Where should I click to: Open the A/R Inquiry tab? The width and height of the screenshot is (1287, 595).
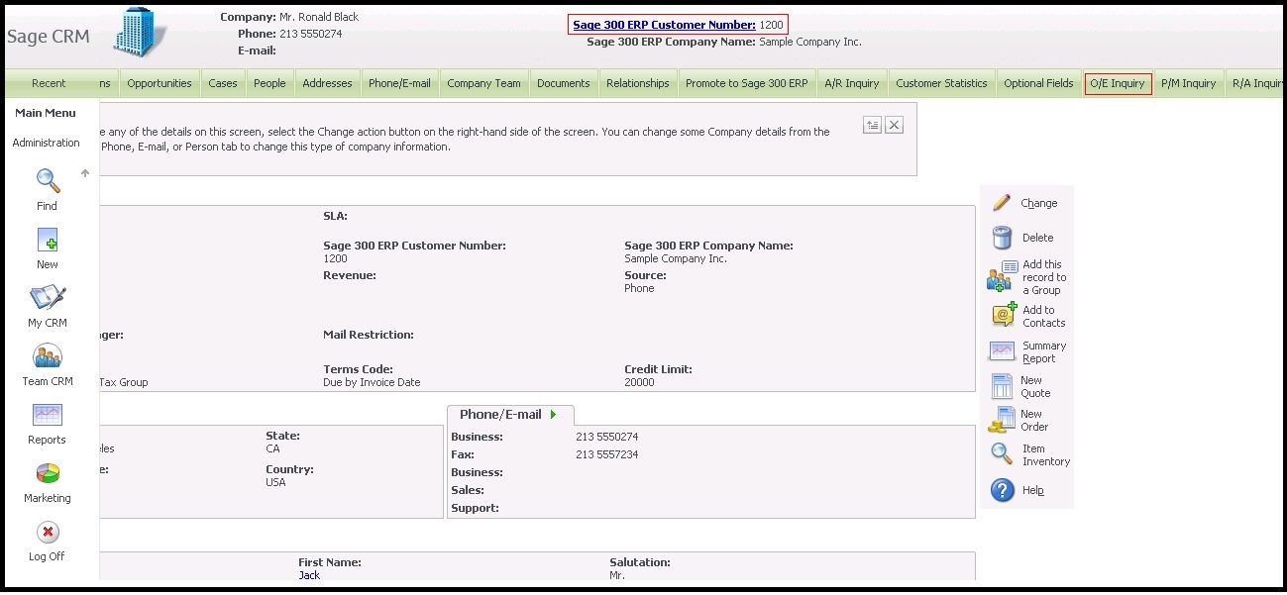[x=852, y=83]
